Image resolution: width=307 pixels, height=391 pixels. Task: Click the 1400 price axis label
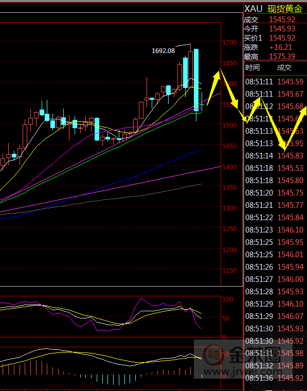230,167
